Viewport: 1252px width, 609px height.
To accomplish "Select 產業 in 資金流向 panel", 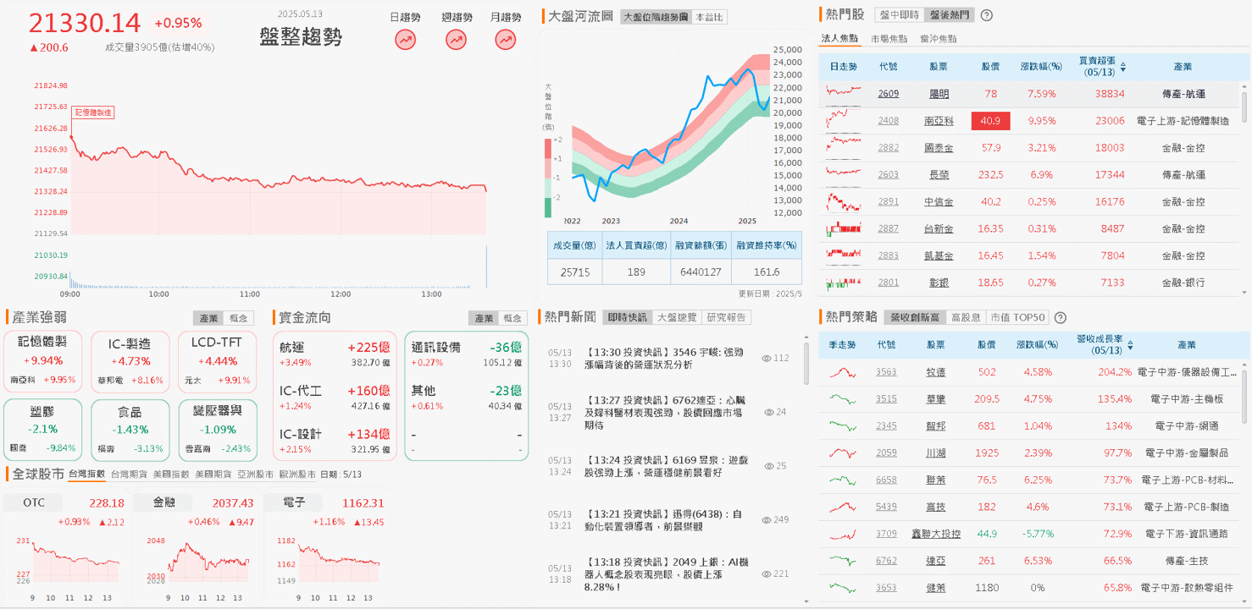I will 484,318.
